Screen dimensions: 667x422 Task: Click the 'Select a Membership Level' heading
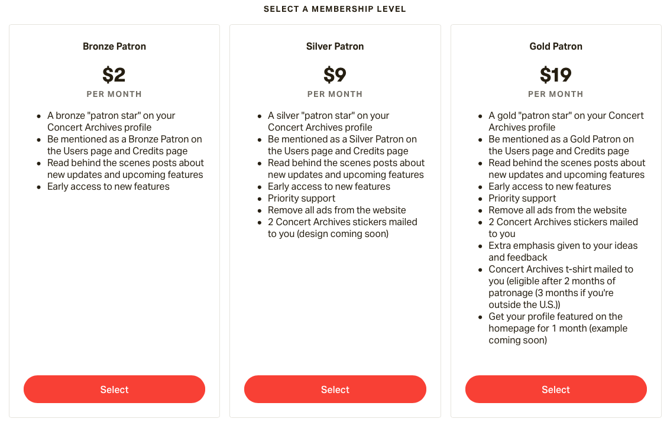(335, 9)
